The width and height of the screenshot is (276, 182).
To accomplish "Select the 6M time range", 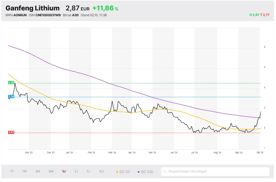I will click(51, 172).
